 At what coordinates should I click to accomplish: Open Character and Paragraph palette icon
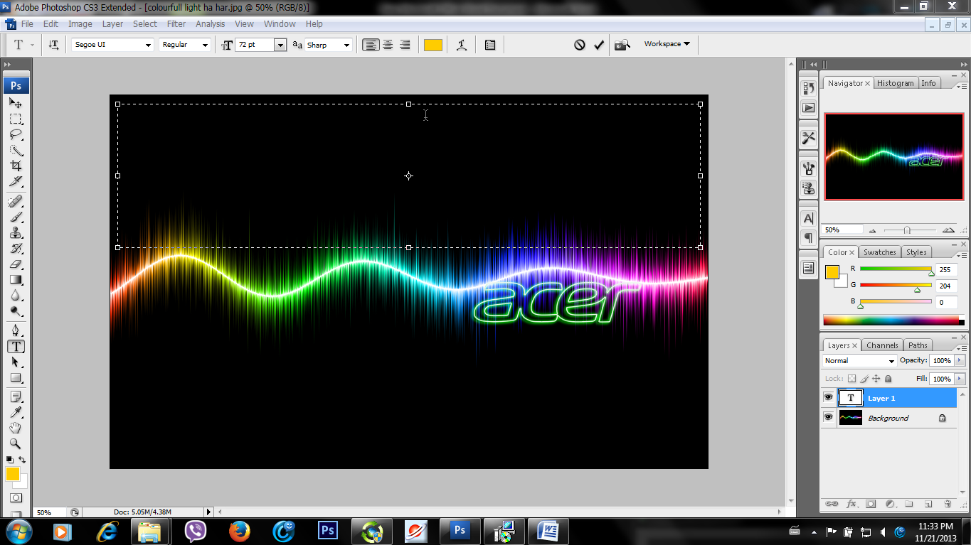click(x=490, y=45)
